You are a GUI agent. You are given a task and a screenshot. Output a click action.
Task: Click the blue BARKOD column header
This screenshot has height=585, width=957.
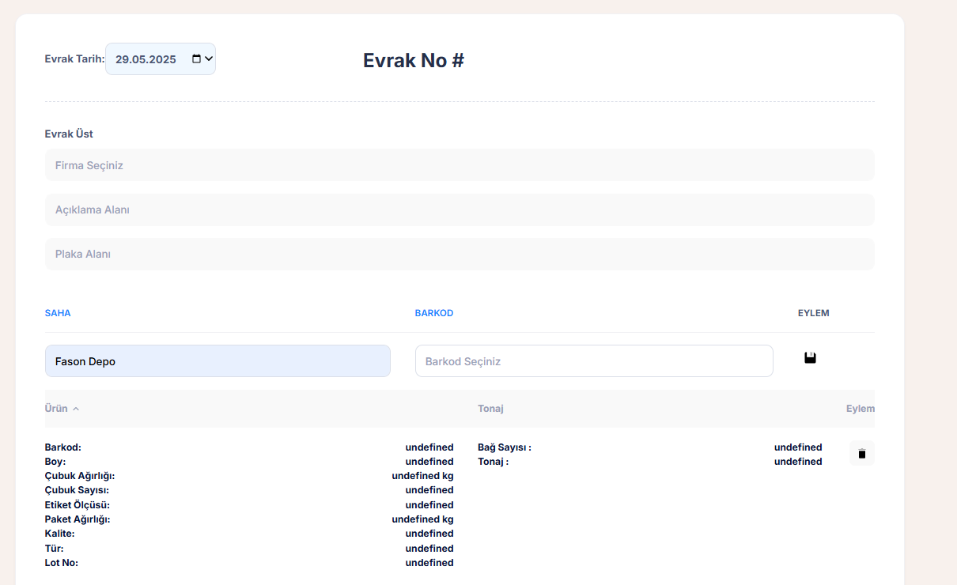pos(434,313)
